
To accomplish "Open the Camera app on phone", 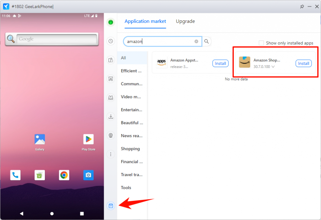I will pyautogui.click(x=88, y=175).
